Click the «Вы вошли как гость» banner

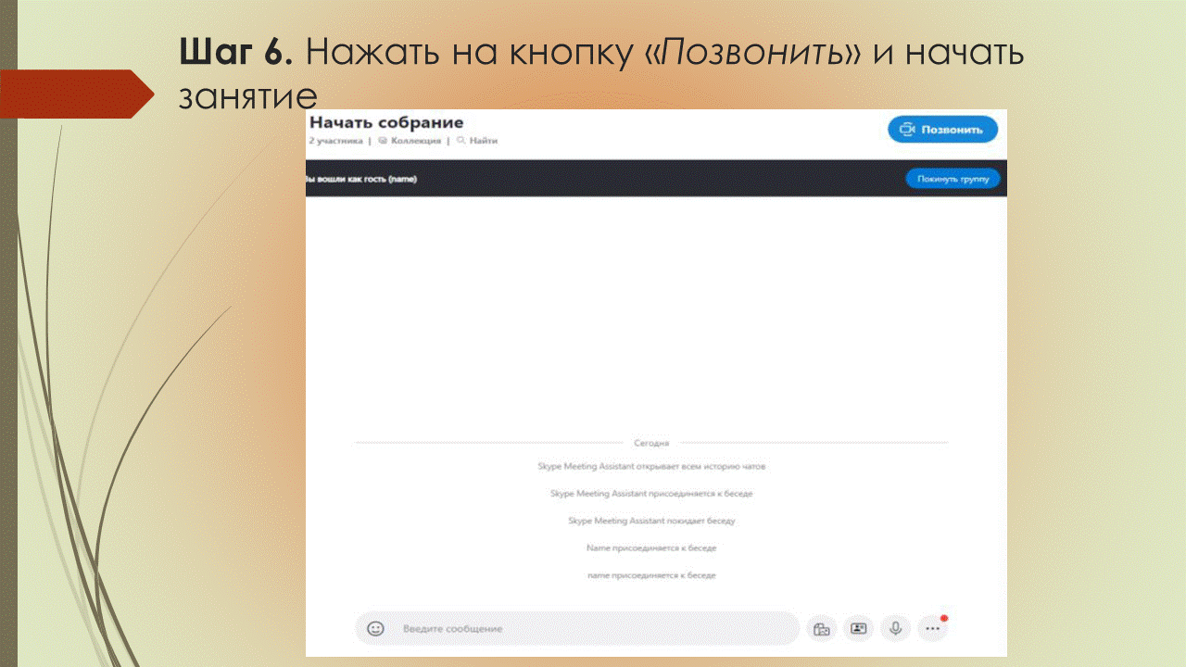click(x=361, y=179)
